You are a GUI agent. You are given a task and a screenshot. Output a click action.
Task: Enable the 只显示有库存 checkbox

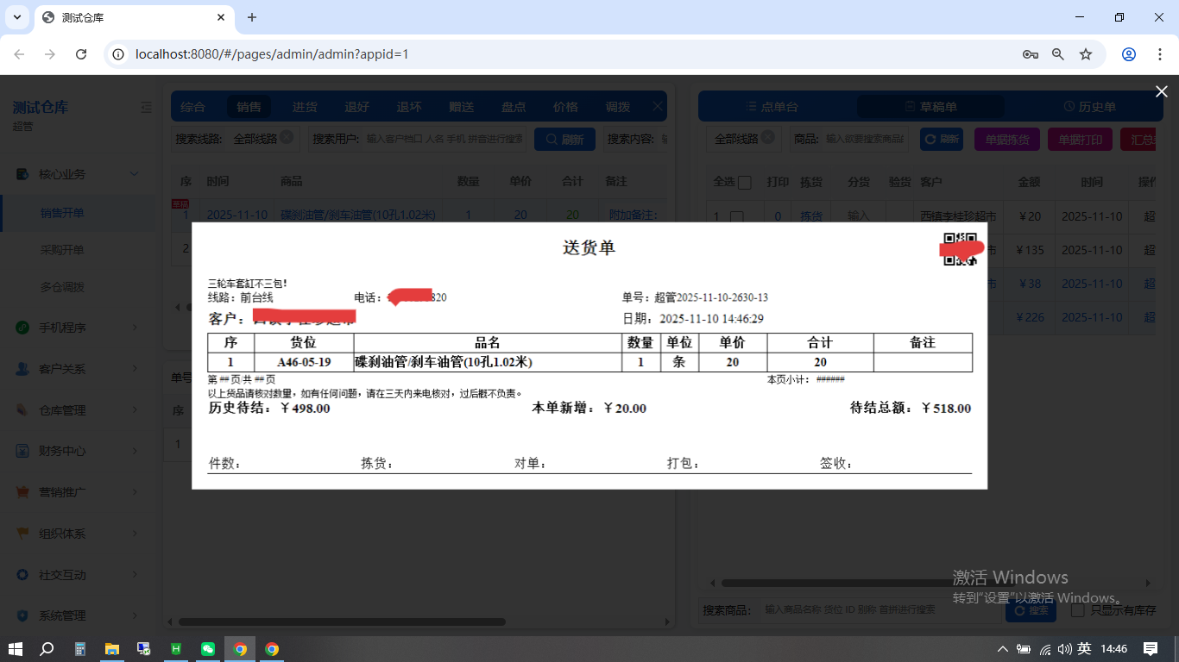[1077, 610]
